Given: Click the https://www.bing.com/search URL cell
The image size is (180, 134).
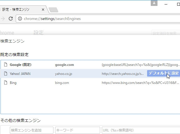Looking at the screenshot, I should tap(140, 83).
